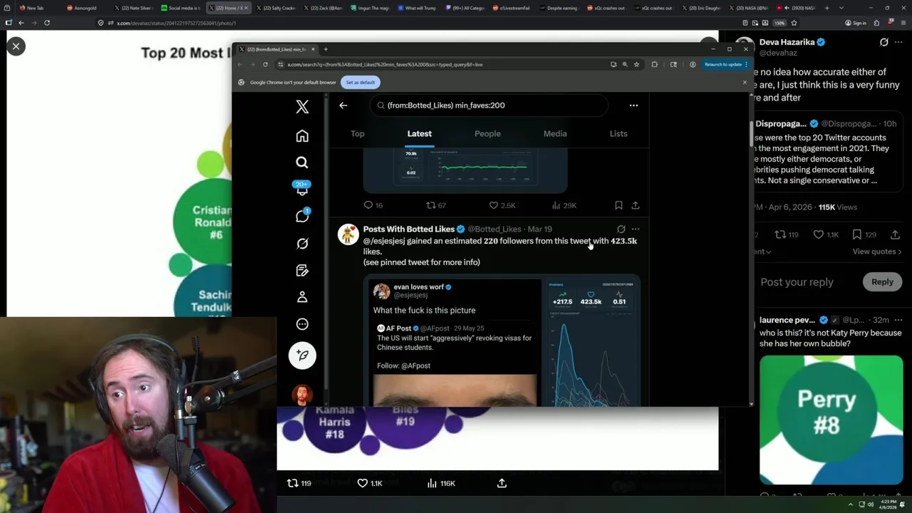Image resolution: width=912 pixels, height=513 pixels.
Task: Open Grok icon beside Deva Hazarika
Action: pos(884,42)
